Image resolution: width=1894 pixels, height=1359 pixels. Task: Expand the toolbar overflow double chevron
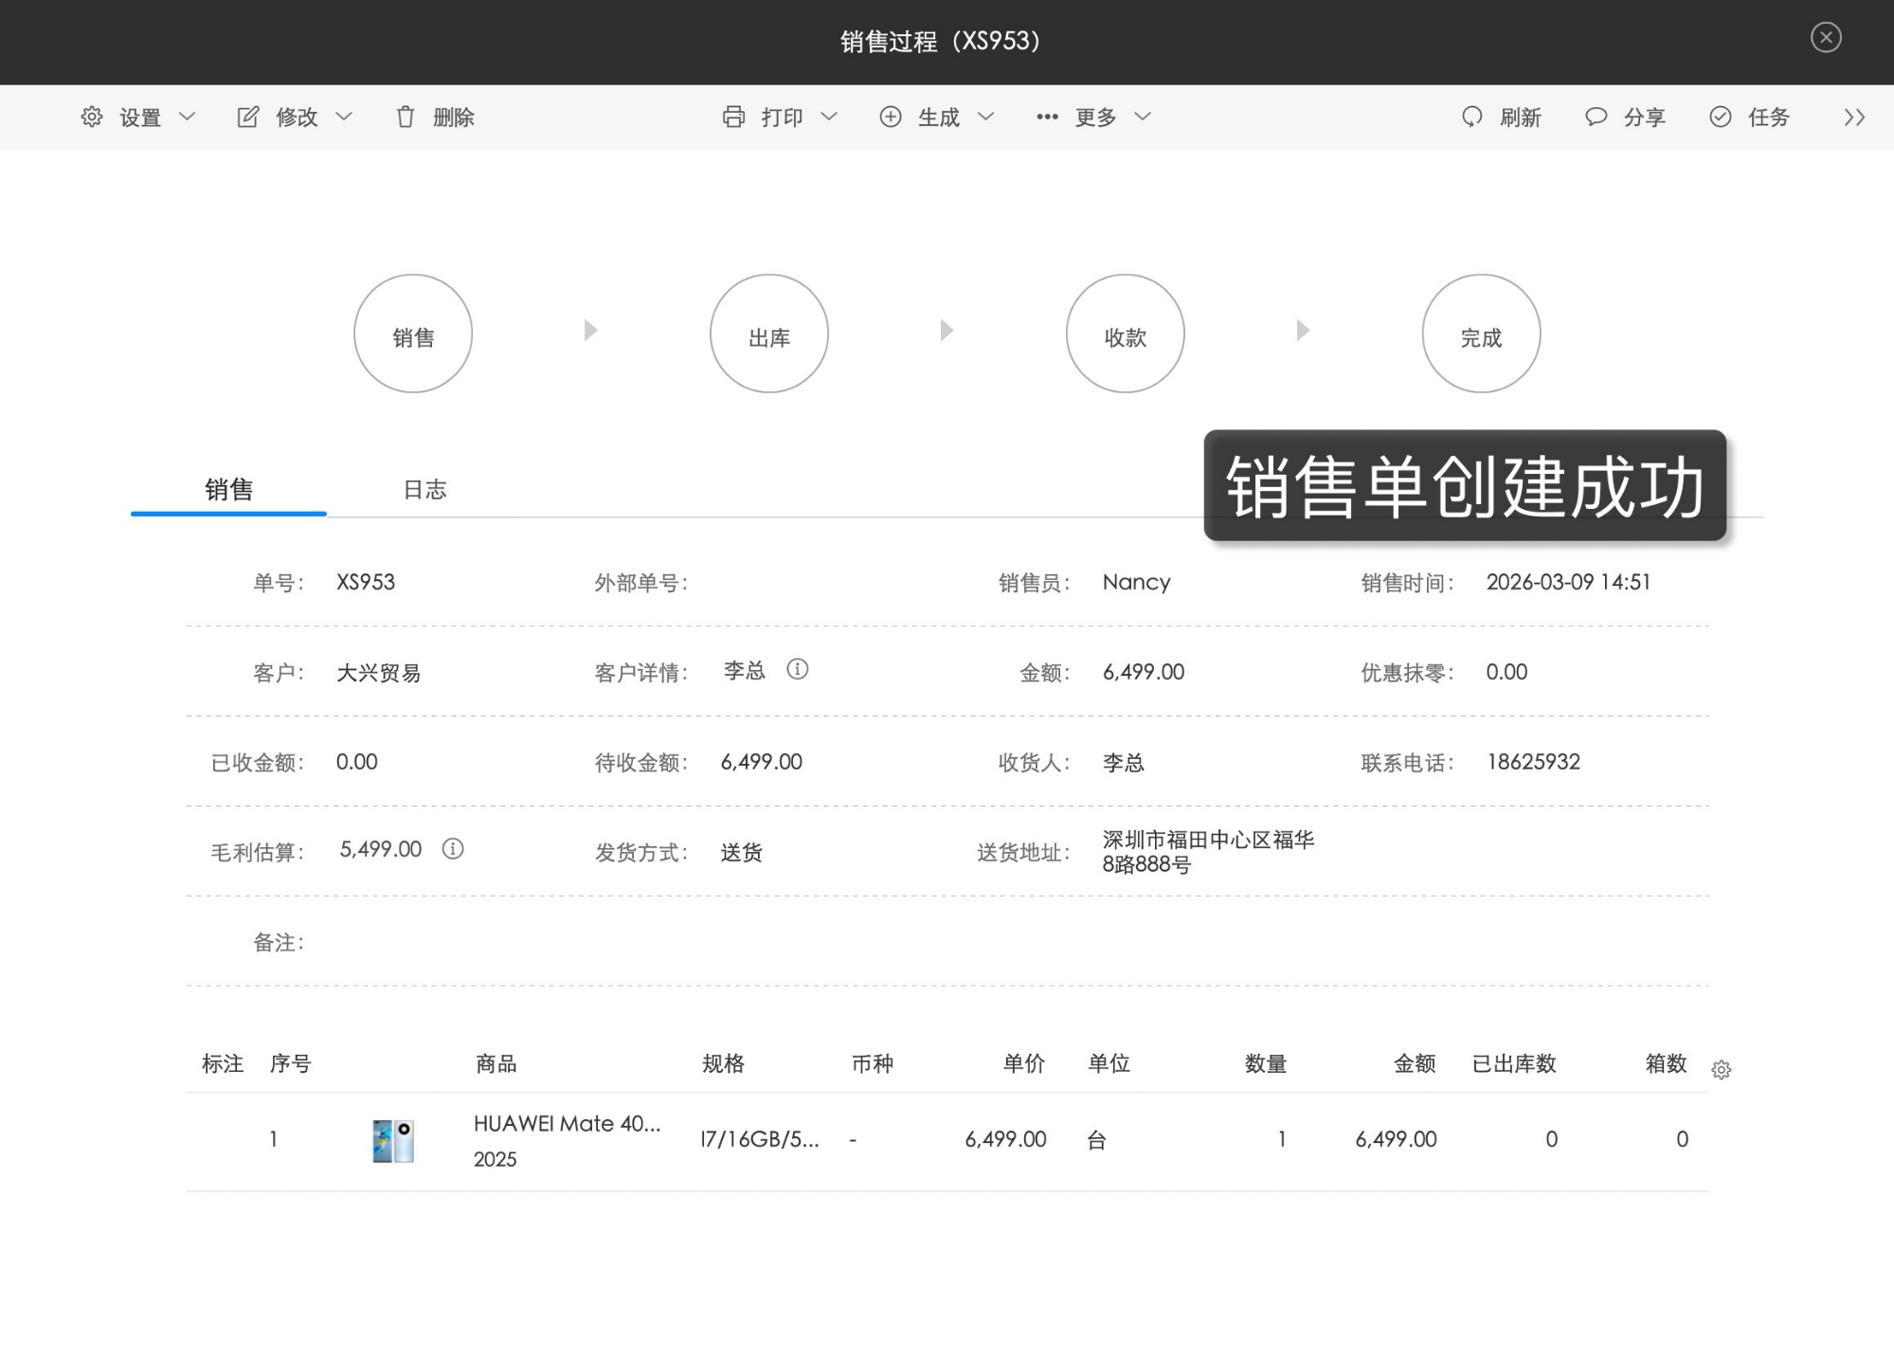[1852, 117]
